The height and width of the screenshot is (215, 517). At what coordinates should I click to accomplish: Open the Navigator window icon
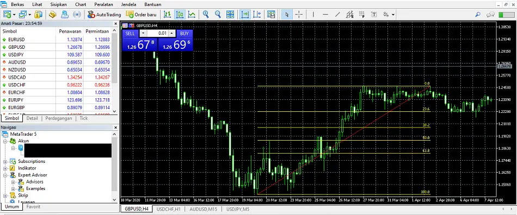click(x=65, y=15)
